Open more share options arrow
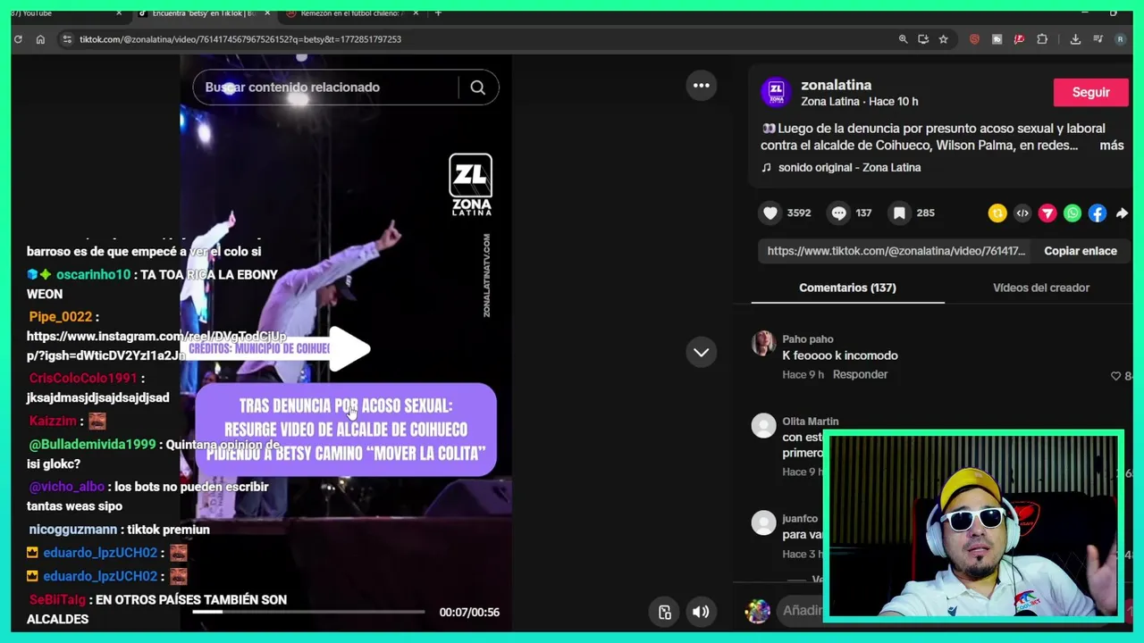Screen dimensions: 1144x643 (1122, 213)
